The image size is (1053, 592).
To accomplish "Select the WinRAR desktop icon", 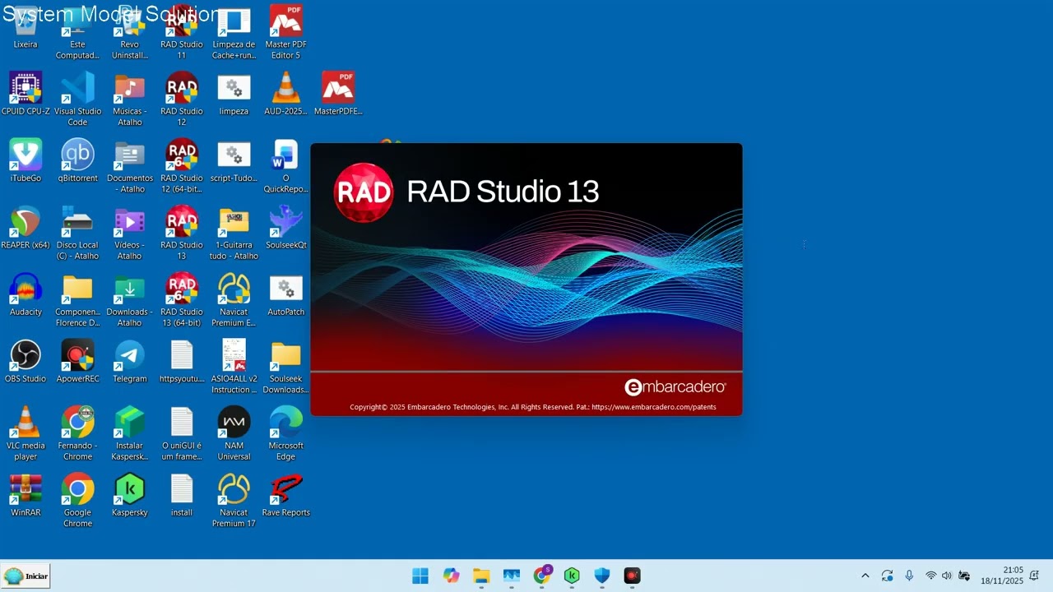I will pos(26,493).
